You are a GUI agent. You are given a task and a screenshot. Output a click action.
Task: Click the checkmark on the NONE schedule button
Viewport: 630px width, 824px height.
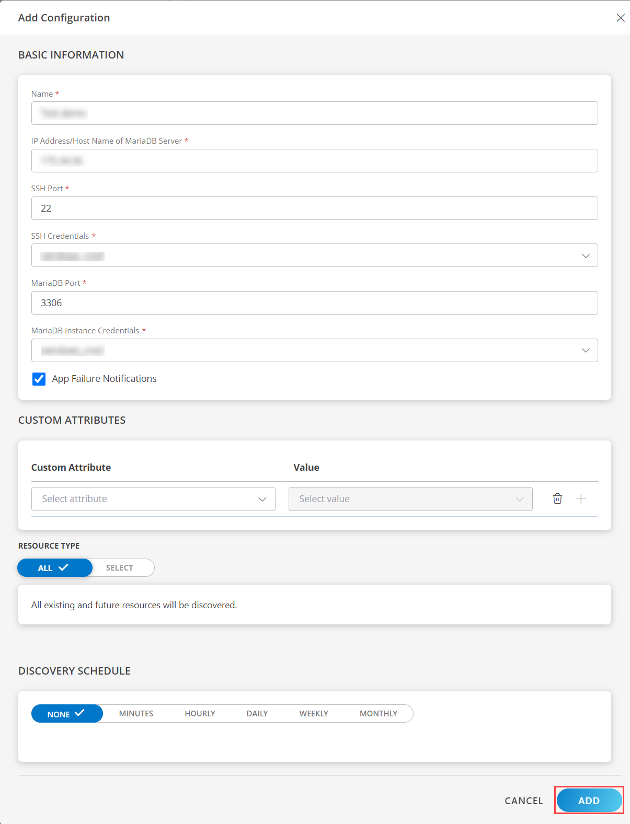click(x=80, y=713)
